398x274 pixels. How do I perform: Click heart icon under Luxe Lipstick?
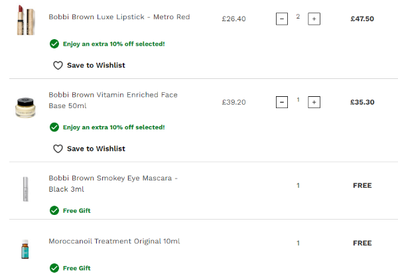(x=58, y=65)
